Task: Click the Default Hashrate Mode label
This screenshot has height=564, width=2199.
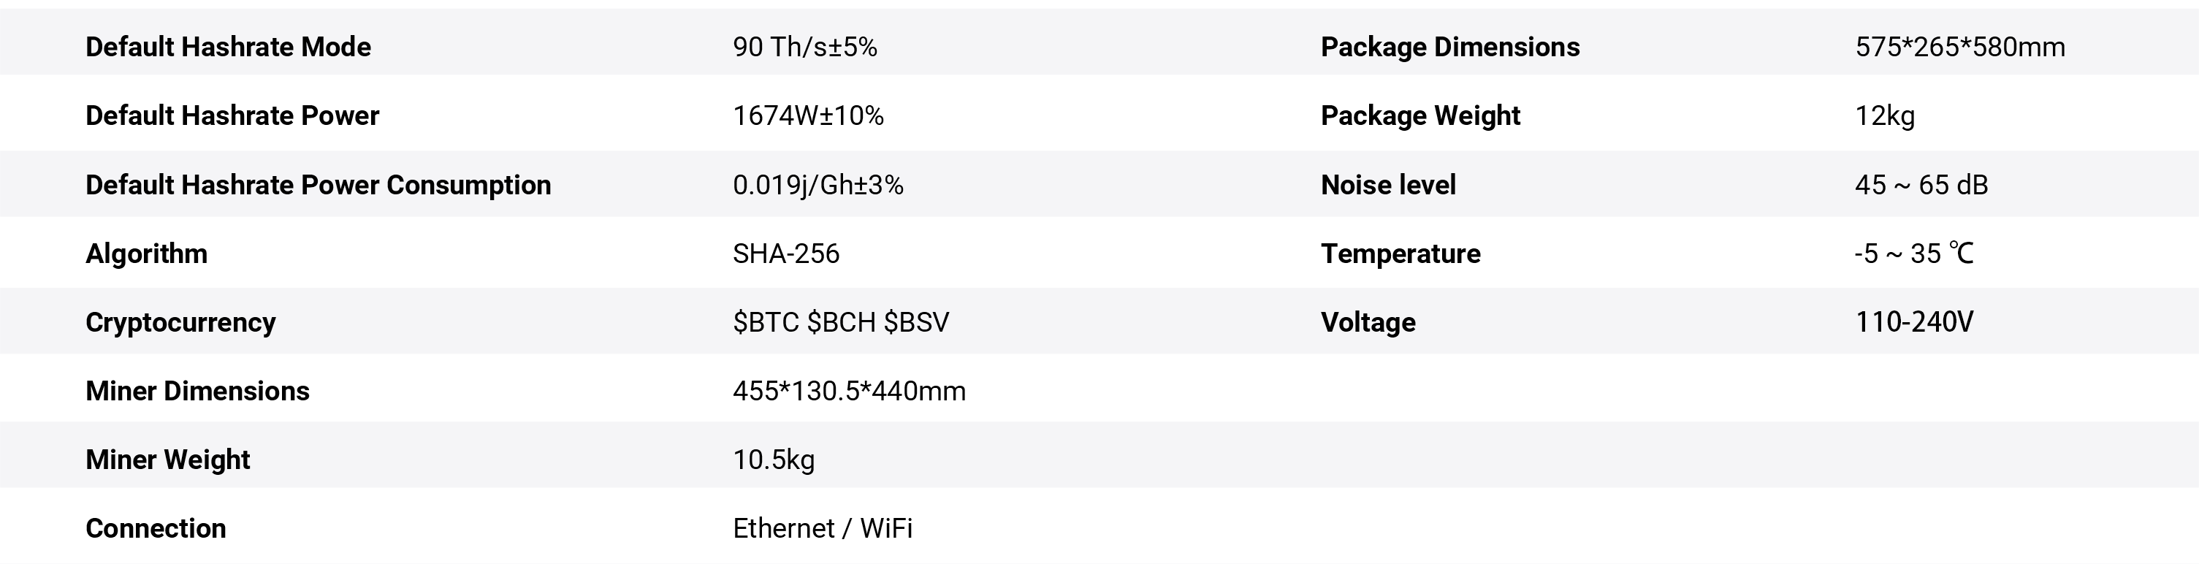Action: click(228, 47)
